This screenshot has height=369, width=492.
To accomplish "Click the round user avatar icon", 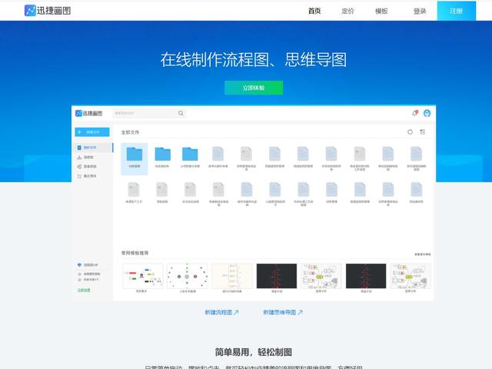I will click(x=427, y=113).
